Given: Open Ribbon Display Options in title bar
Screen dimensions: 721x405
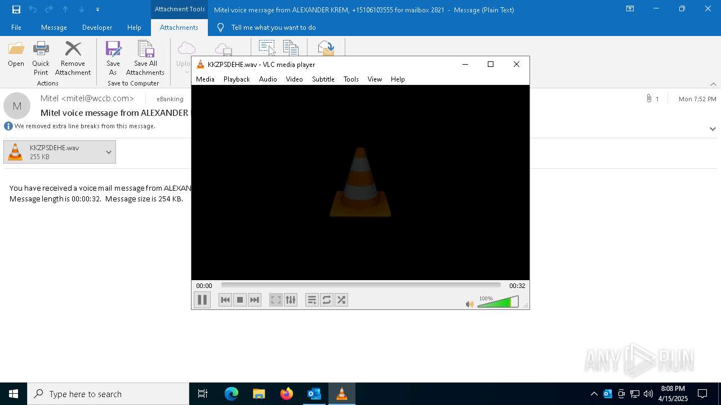Looking at the screenshot, I should (x=630, y=9).
